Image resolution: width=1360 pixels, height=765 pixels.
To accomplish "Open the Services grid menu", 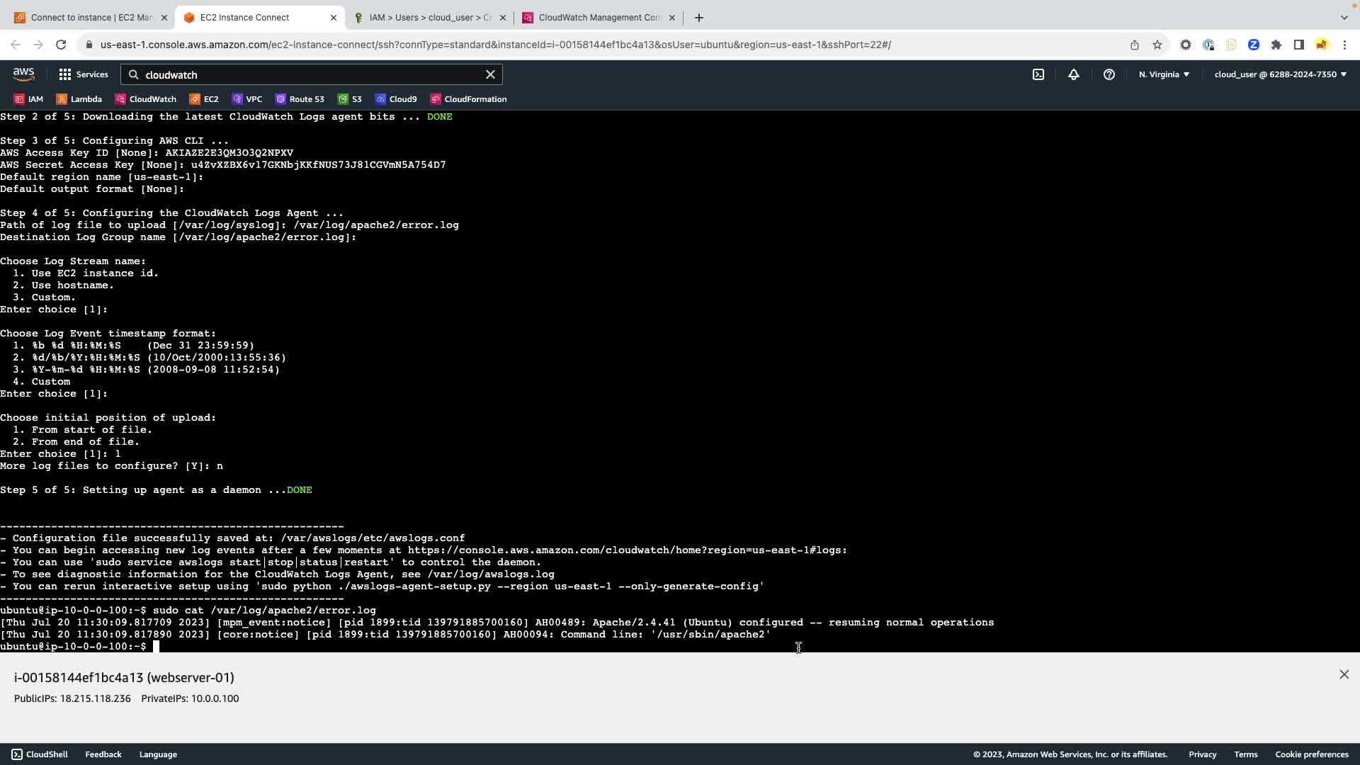I will coord(84,74).
